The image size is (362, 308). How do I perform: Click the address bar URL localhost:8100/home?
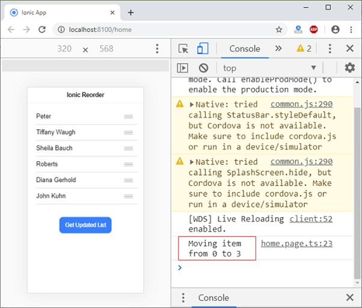pyautogui.click(x=100, y=29)
